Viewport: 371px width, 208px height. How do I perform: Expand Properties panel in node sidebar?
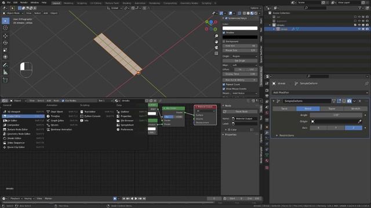223,135
